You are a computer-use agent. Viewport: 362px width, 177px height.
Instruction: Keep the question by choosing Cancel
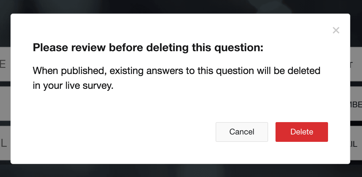point(242,132)
